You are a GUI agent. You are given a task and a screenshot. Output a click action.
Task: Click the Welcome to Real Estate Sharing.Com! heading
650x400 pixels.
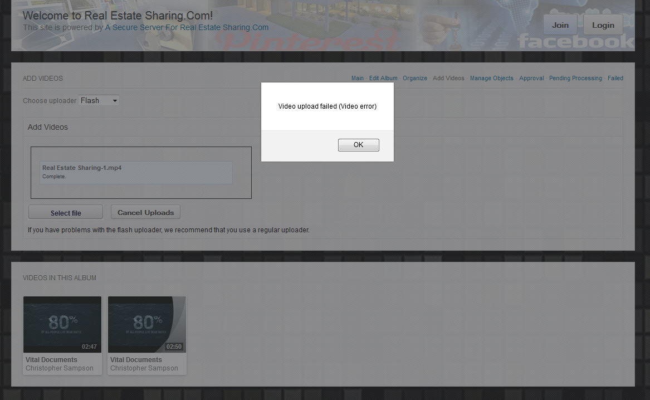[118, 16]
